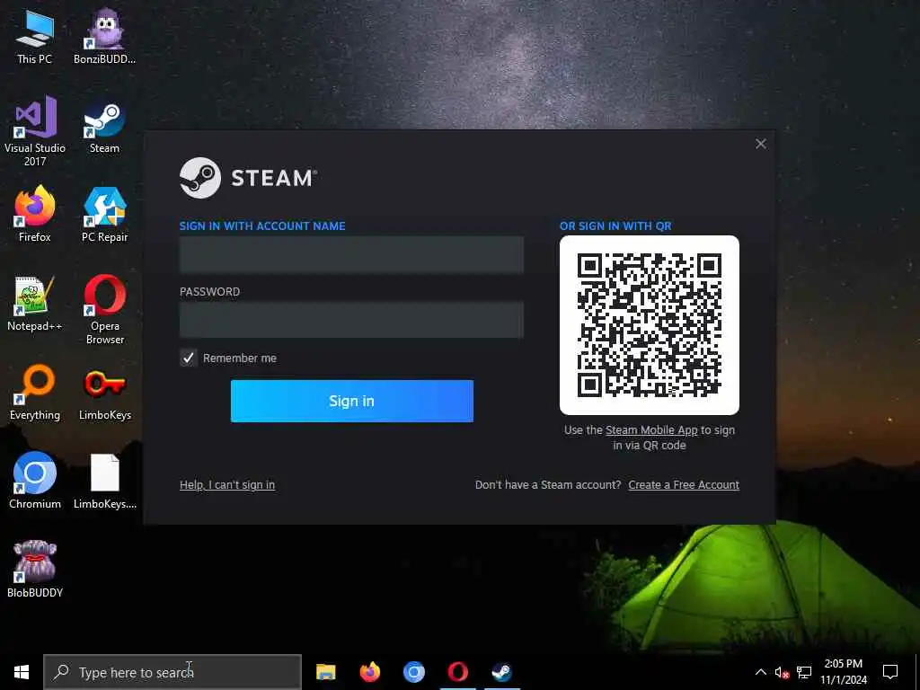Open the Steam Mobile App link
Screen dimensions: 920x690
[x=651, y=430]
